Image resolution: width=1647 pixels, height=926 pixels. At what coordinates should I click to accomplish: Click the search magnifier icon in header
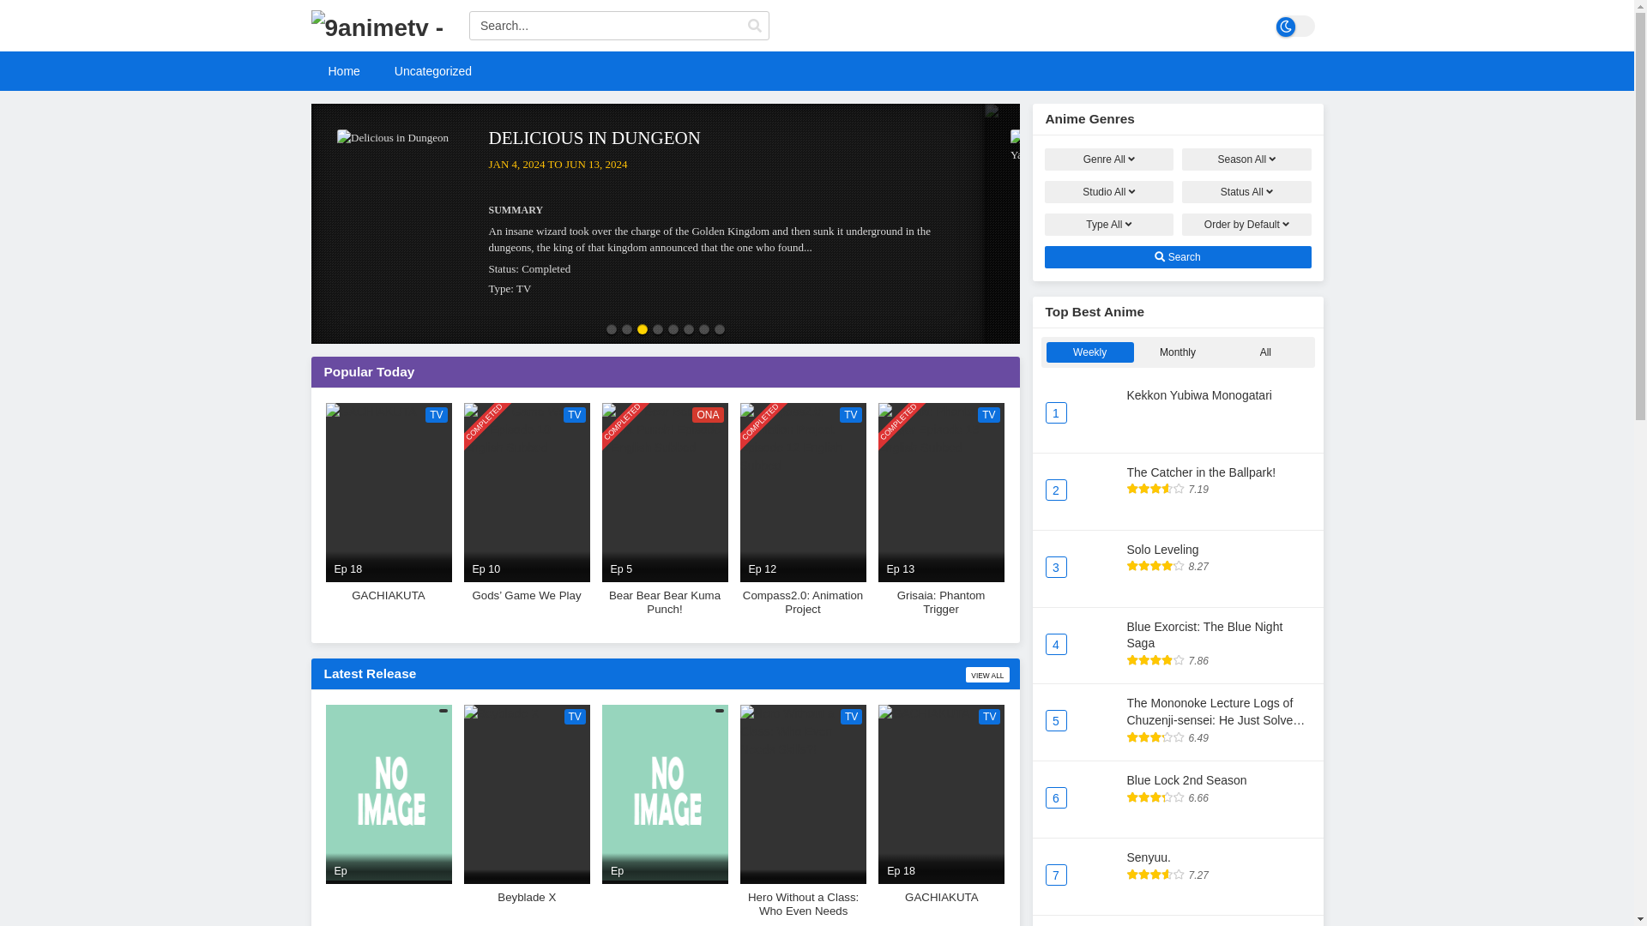point(754,26)
